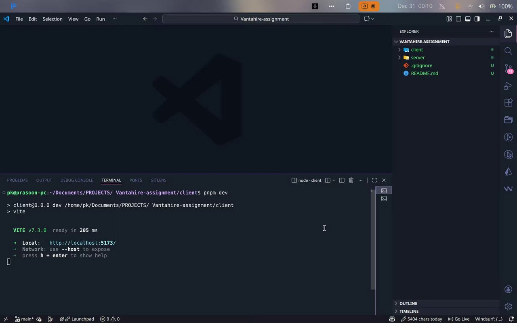Open the folder-shaped project manager icon
This screenshot has width=517, height=323.
(508, 120)
